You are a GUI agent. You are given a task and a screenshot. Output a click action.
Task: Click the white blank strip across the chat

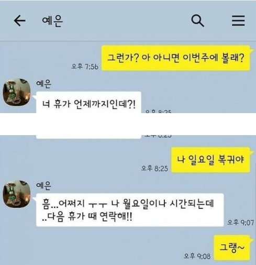click(128, 124)
